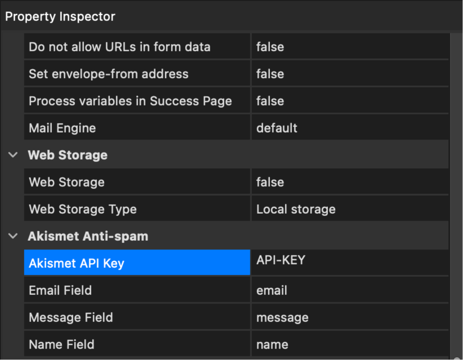Collapse the Akismet Anti-spam section chevron
This screenshot has height=360, width=463.
[x=13, y=236]
